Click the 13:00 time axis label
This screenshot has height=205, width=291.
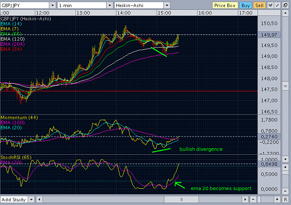click(83, 13)
